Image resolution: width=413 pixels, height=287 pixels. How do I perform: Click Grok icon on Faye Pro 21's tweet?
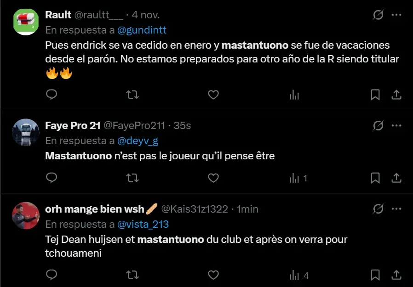coord(378,126)
